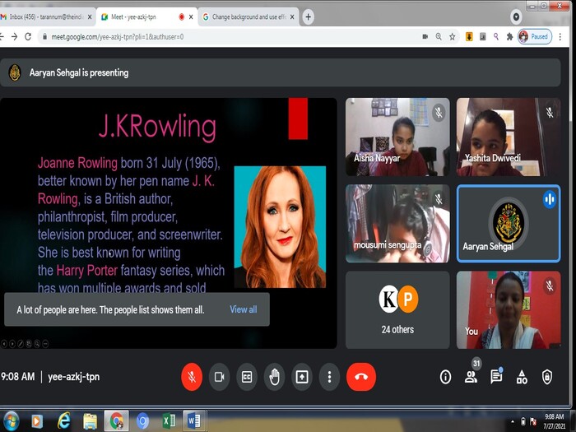
Task: Open the Present now screen share button
Action: [302, 377]
